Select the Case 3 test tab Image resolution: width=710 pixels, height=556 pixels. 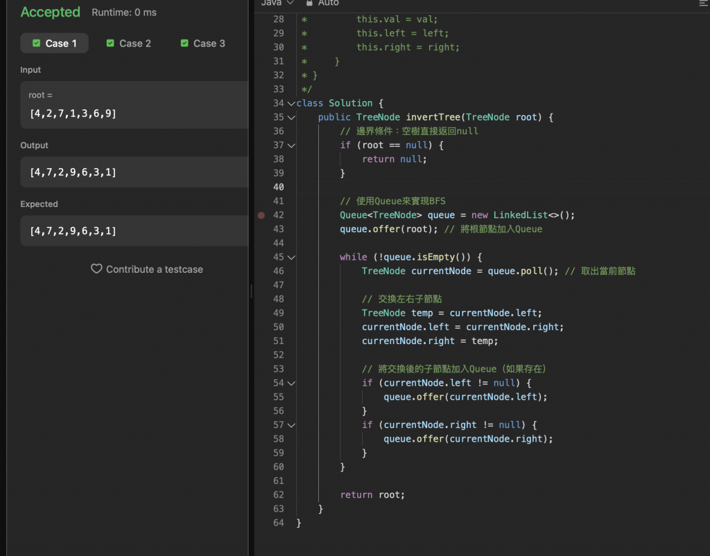pos(203,44)
